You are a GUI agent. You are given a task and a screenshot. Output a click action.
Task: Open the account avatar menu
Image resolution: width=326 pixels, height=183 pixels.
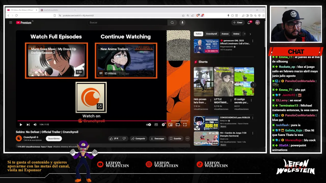pos(257,23)
